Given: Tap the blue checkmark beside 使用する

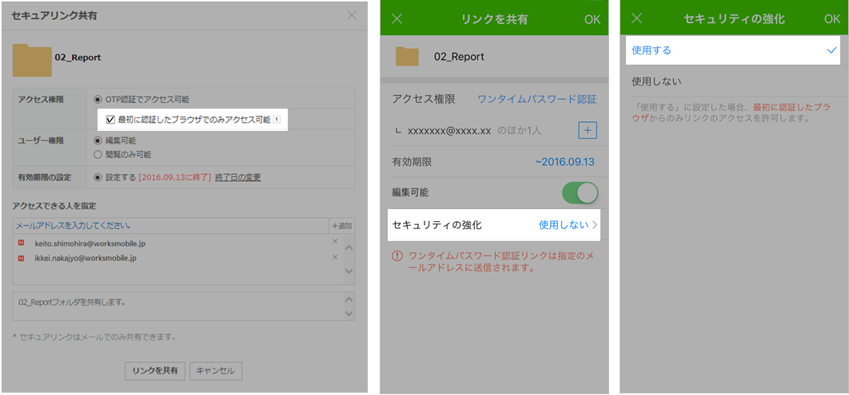Looking at the screenshot, I should [832, 50].
